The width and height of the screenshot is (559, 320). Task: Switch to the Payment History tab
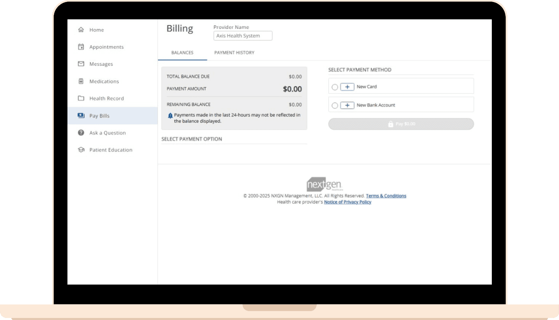pos(234,53)
